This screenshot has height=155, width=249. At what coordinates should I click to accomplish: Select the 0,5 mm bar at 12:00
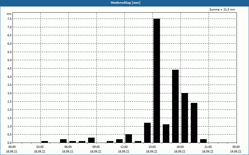pyautogui.click(x=129, y=138)
